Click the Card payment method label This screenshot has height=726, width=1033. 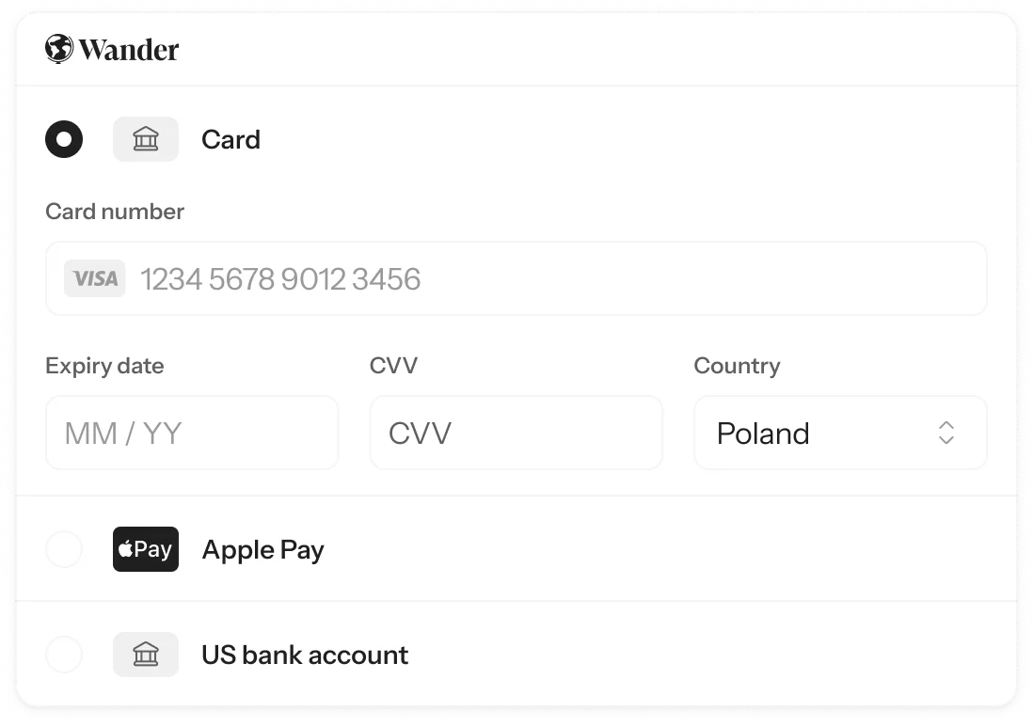click(x=230, y=139)
